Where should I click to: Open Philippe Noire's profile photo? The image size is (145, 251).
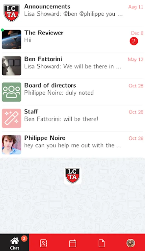(x=11, y=145)
